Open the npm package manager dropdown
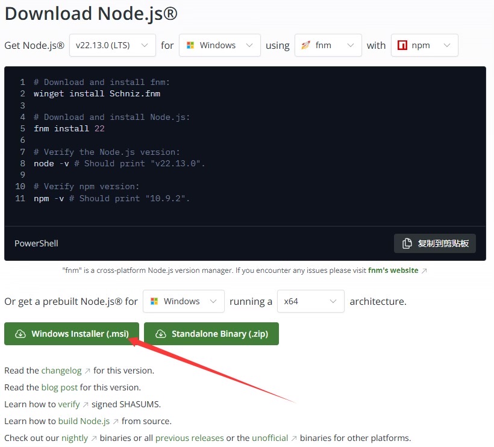Viewport: 494px width, 447px height. pyautogui.click(x=424, y=45)
